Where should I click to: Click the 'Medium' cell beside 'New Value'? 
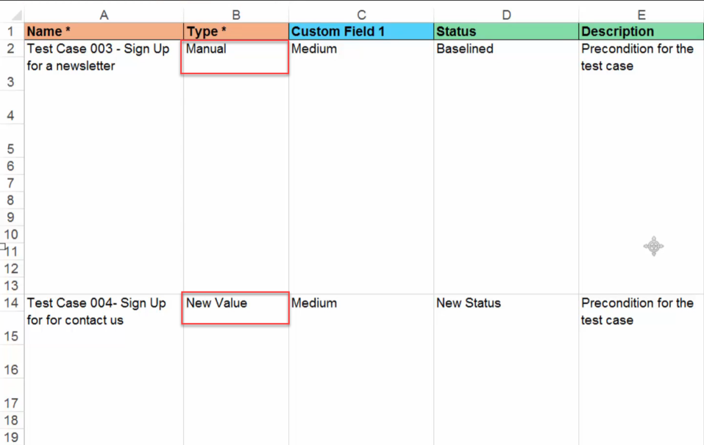360,303
